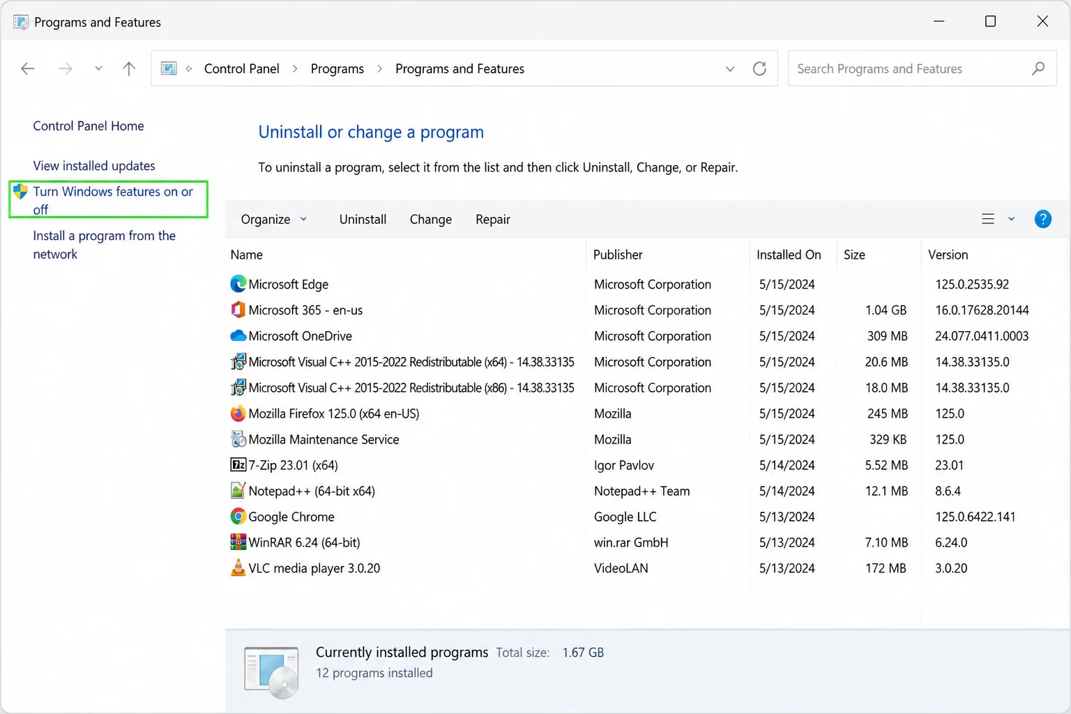The width and height of the screenshot is (1071, 714).
Task: Click Repair in the toolbar
Action: click(x=493, y=219)
